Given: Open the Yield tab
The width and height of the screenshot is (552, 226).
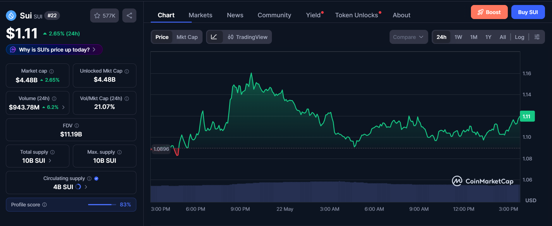Looking at the screenshot, I should pos(314,15).
